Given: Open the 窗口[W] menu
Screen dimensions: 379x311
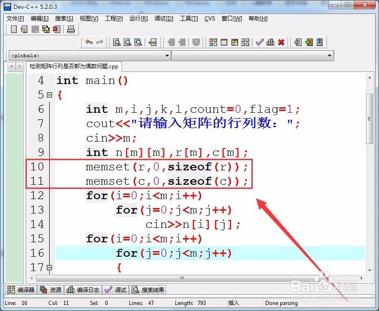Looking at the screenshot, I should point(231,19).
